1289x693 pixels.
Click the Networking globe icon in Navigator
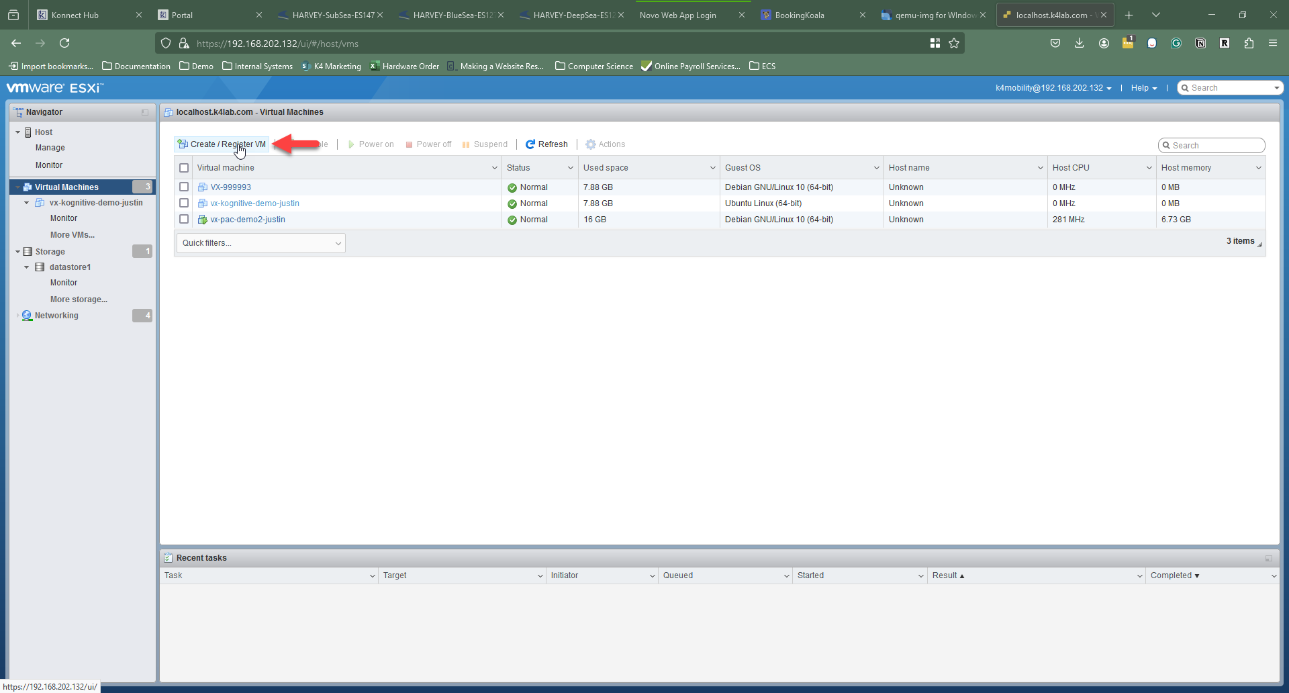pos(27,316)
